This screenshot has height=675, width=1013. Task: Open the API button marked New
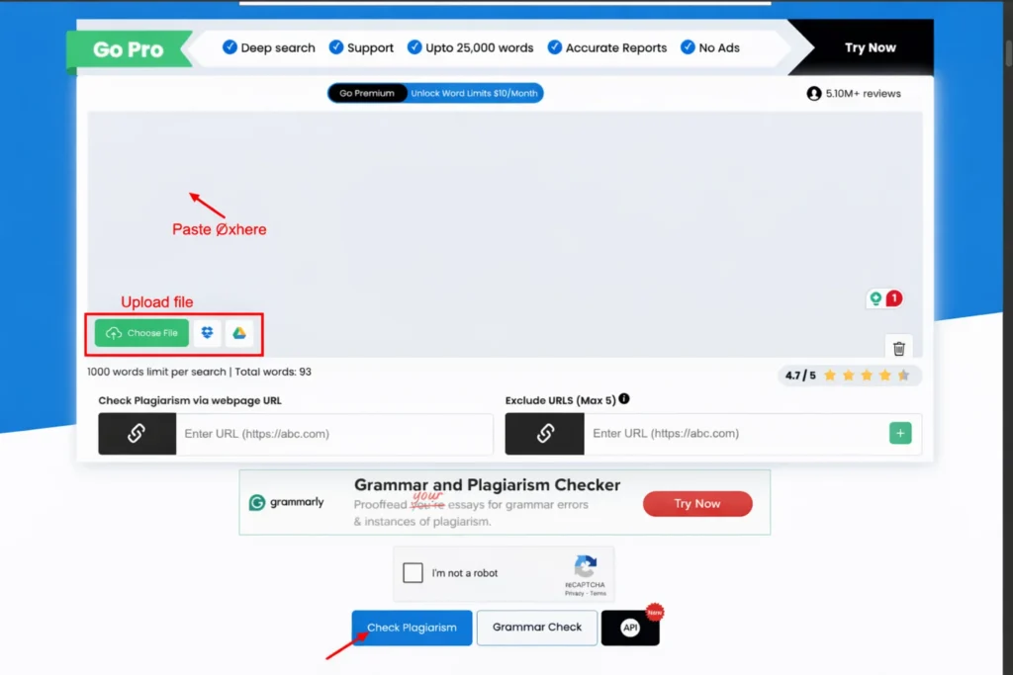[x=630, y=628]
